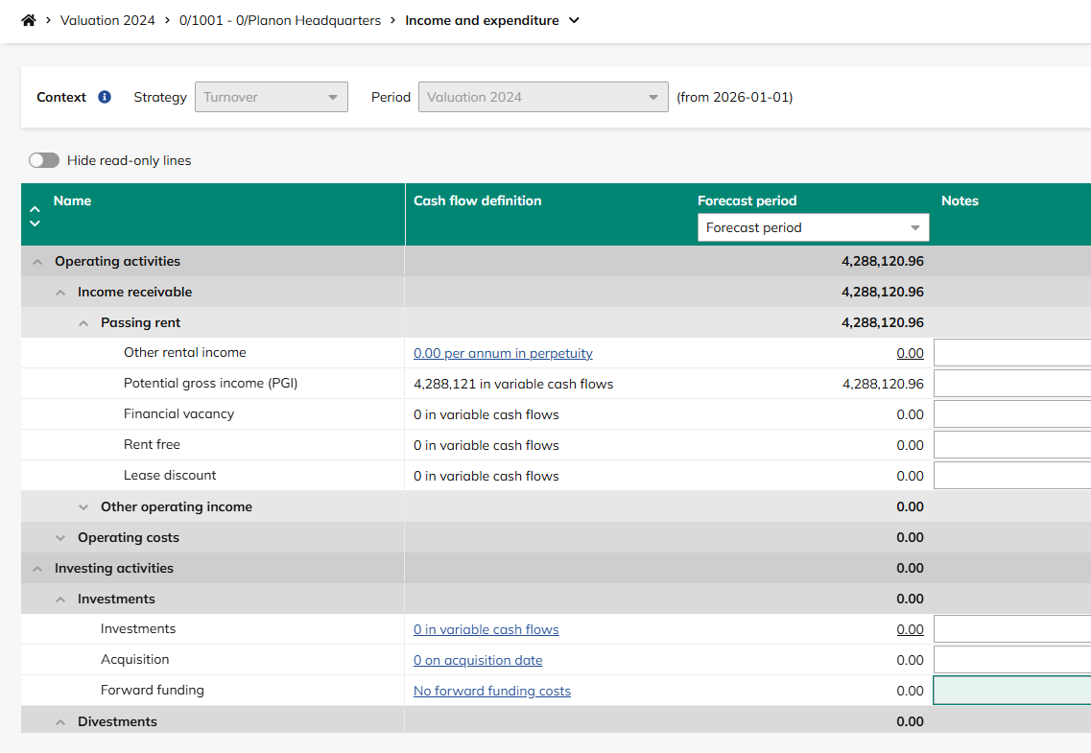Expand the Operating costs group

click(60, 537)
